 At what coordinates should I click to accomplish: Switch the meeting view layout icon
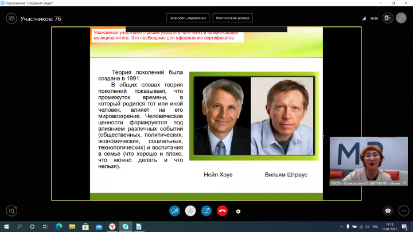388,18
